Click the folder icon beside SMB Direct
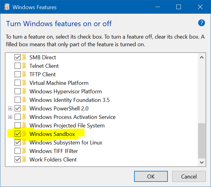The height and width of the screenshot is (187, 211). point(24,57)
